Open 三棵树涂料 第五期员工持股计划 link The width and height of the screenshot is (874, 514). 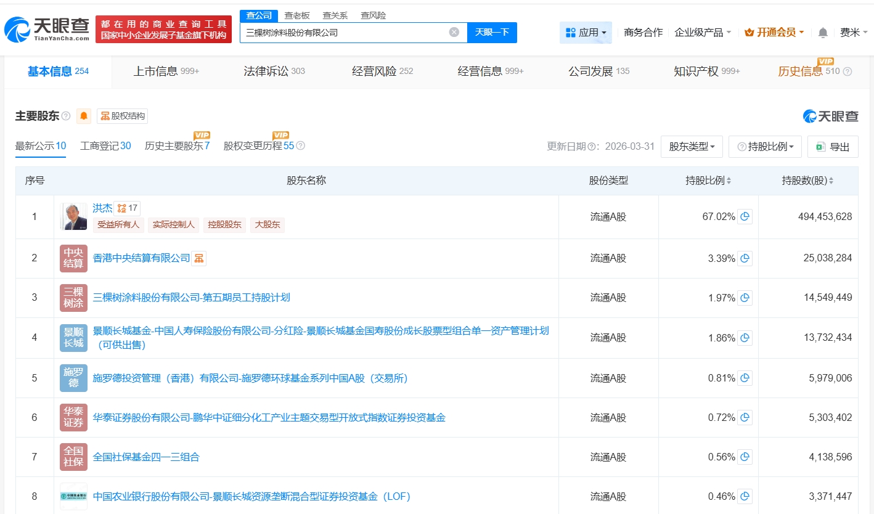tap(191, 298)
